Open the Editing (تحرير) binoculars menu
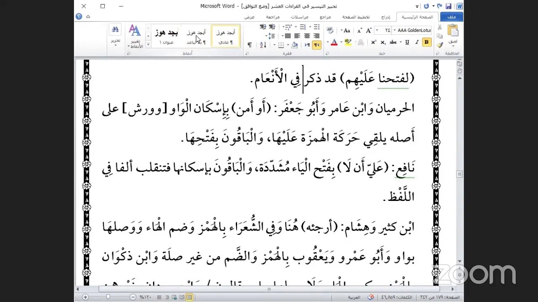The width and height of the screenshot is (538, 302). (116, 34)
